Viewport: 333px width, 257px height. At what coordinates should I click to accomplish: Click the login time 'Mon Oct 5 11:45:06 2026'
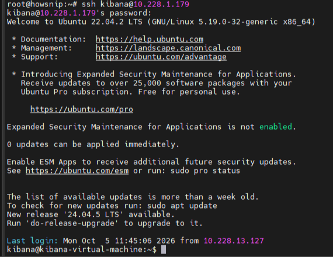tap(119, 241)
